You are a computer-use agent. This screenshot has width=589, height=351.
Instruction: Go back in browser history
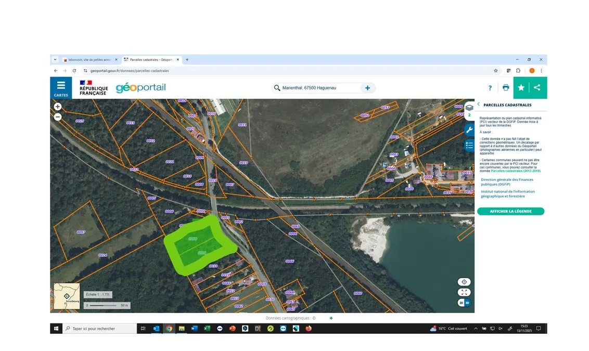pos(56,71)
